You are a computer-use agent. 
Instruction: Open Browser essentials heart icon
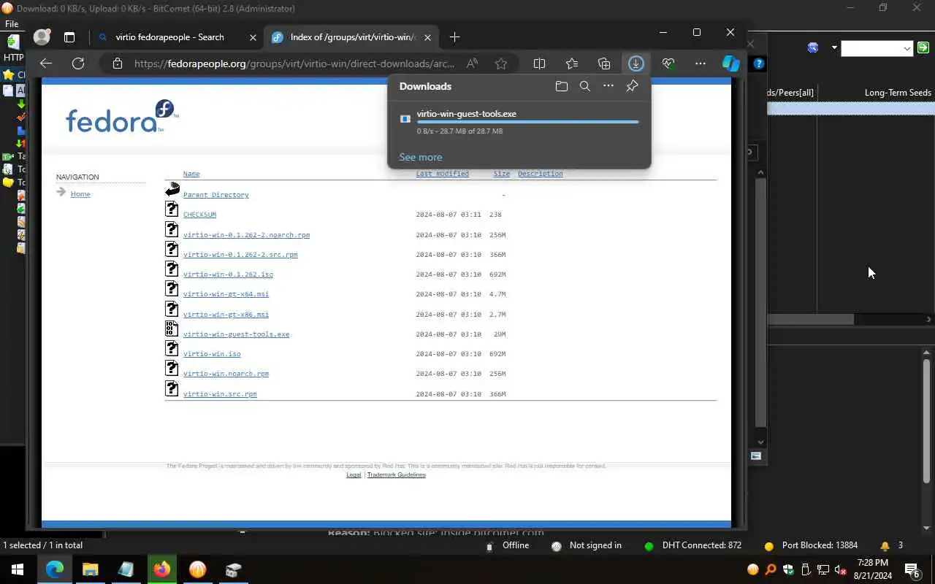click(668, 64)
